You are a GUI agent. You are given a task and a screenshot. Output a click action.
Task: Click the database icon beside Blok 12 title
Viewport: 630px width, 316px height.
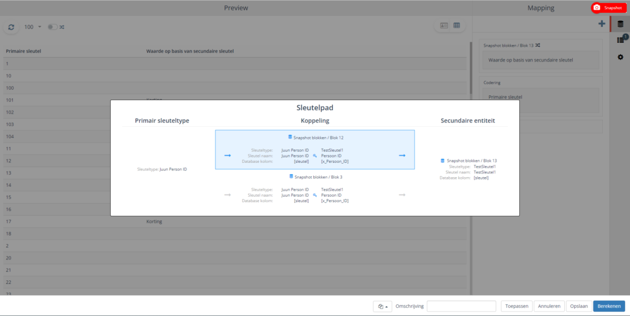click(x=290, y=137)
